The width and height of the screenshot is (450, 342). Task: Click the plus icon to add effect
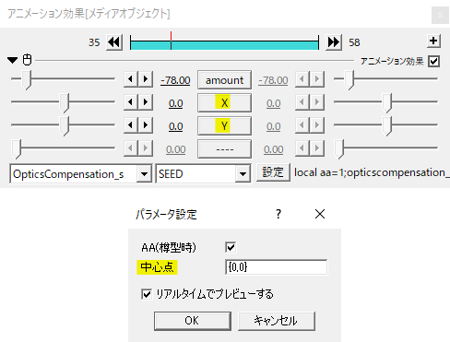tap(433, 41)
